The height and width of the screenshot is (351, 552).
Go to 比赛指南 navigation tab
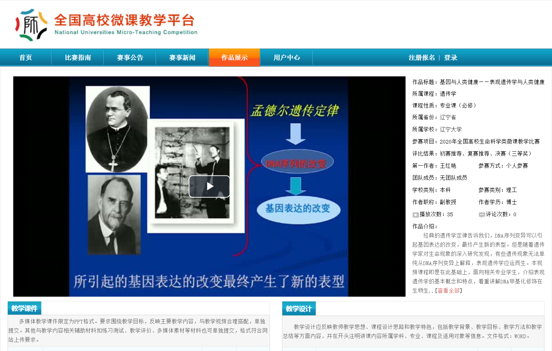[x=78, y=58]
